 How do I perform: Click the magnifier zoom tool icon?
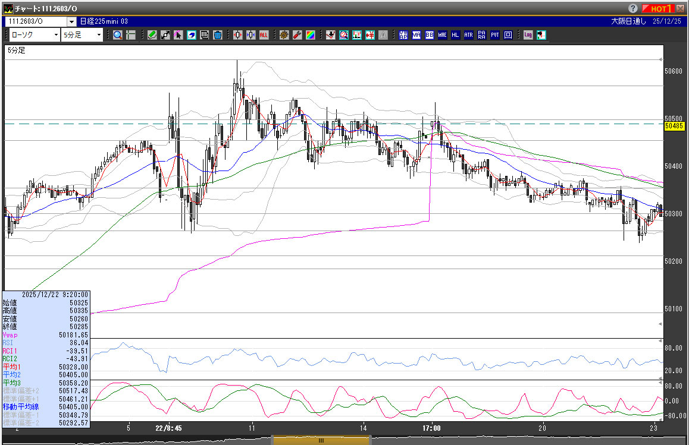(x=118, y=35)
